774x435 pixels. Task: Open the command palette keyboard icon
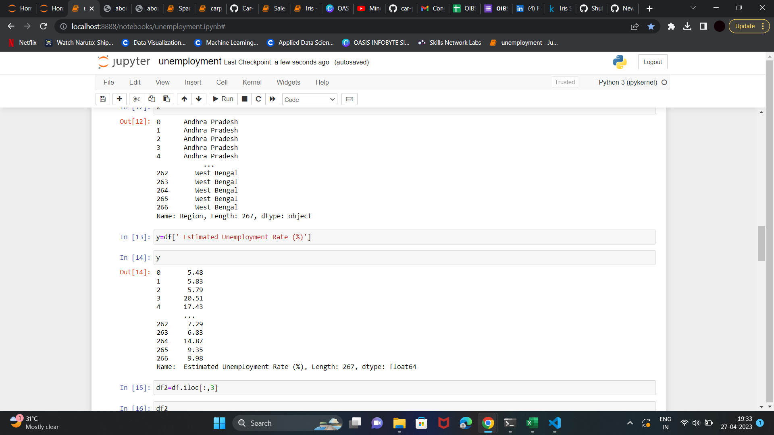point(349,99)
